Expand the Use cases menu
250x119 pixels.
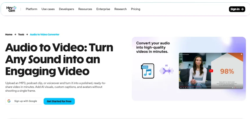(x=48, y=9)
